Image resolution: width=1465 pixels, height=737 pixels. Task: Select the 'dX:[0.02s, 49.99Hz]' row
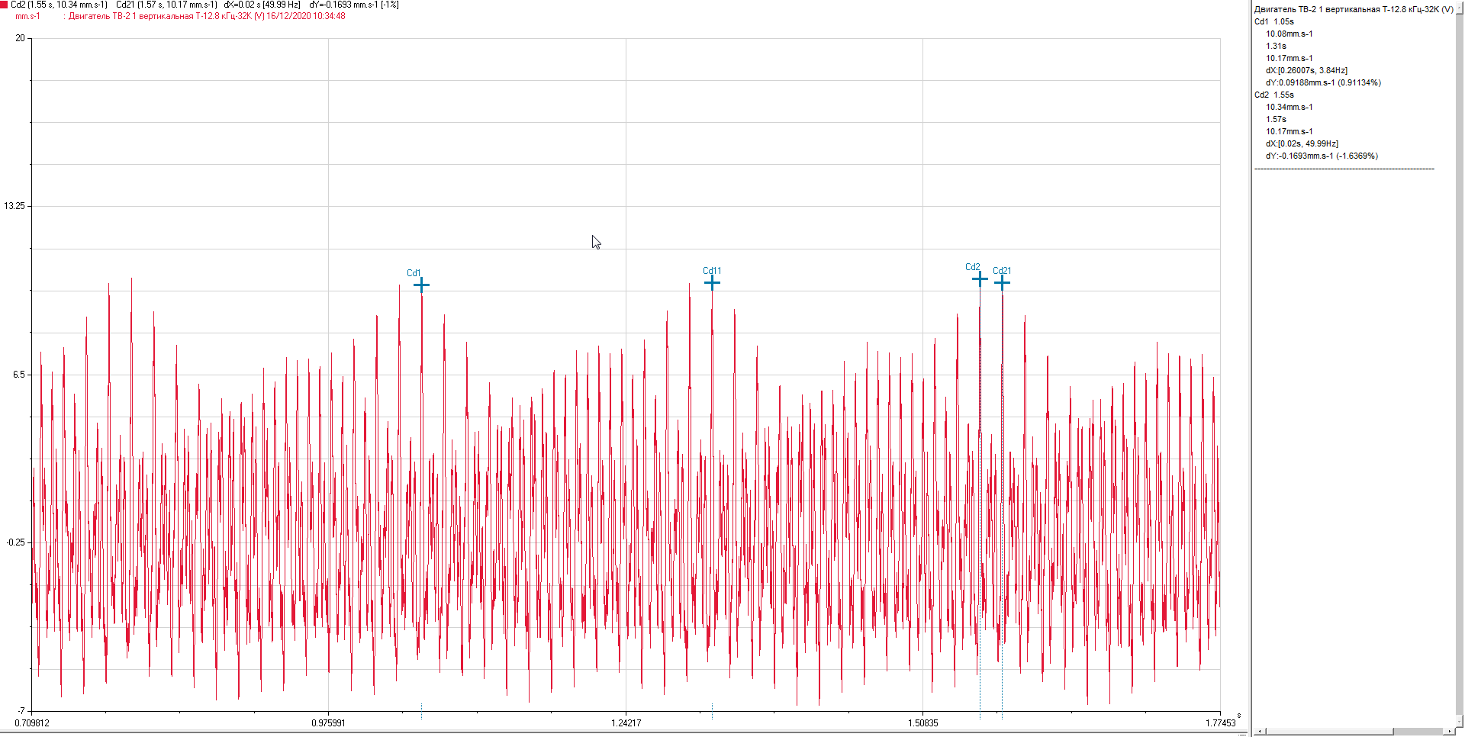coord(1302,143)
